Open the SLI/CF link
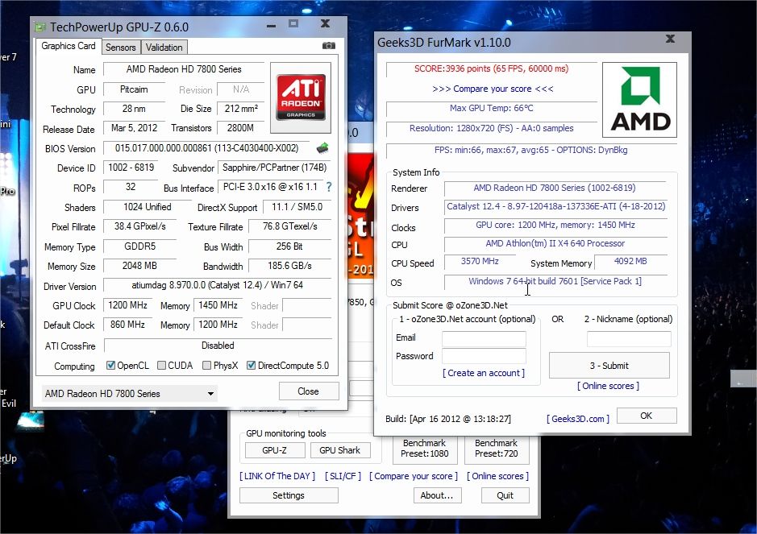 pos(343,476)
